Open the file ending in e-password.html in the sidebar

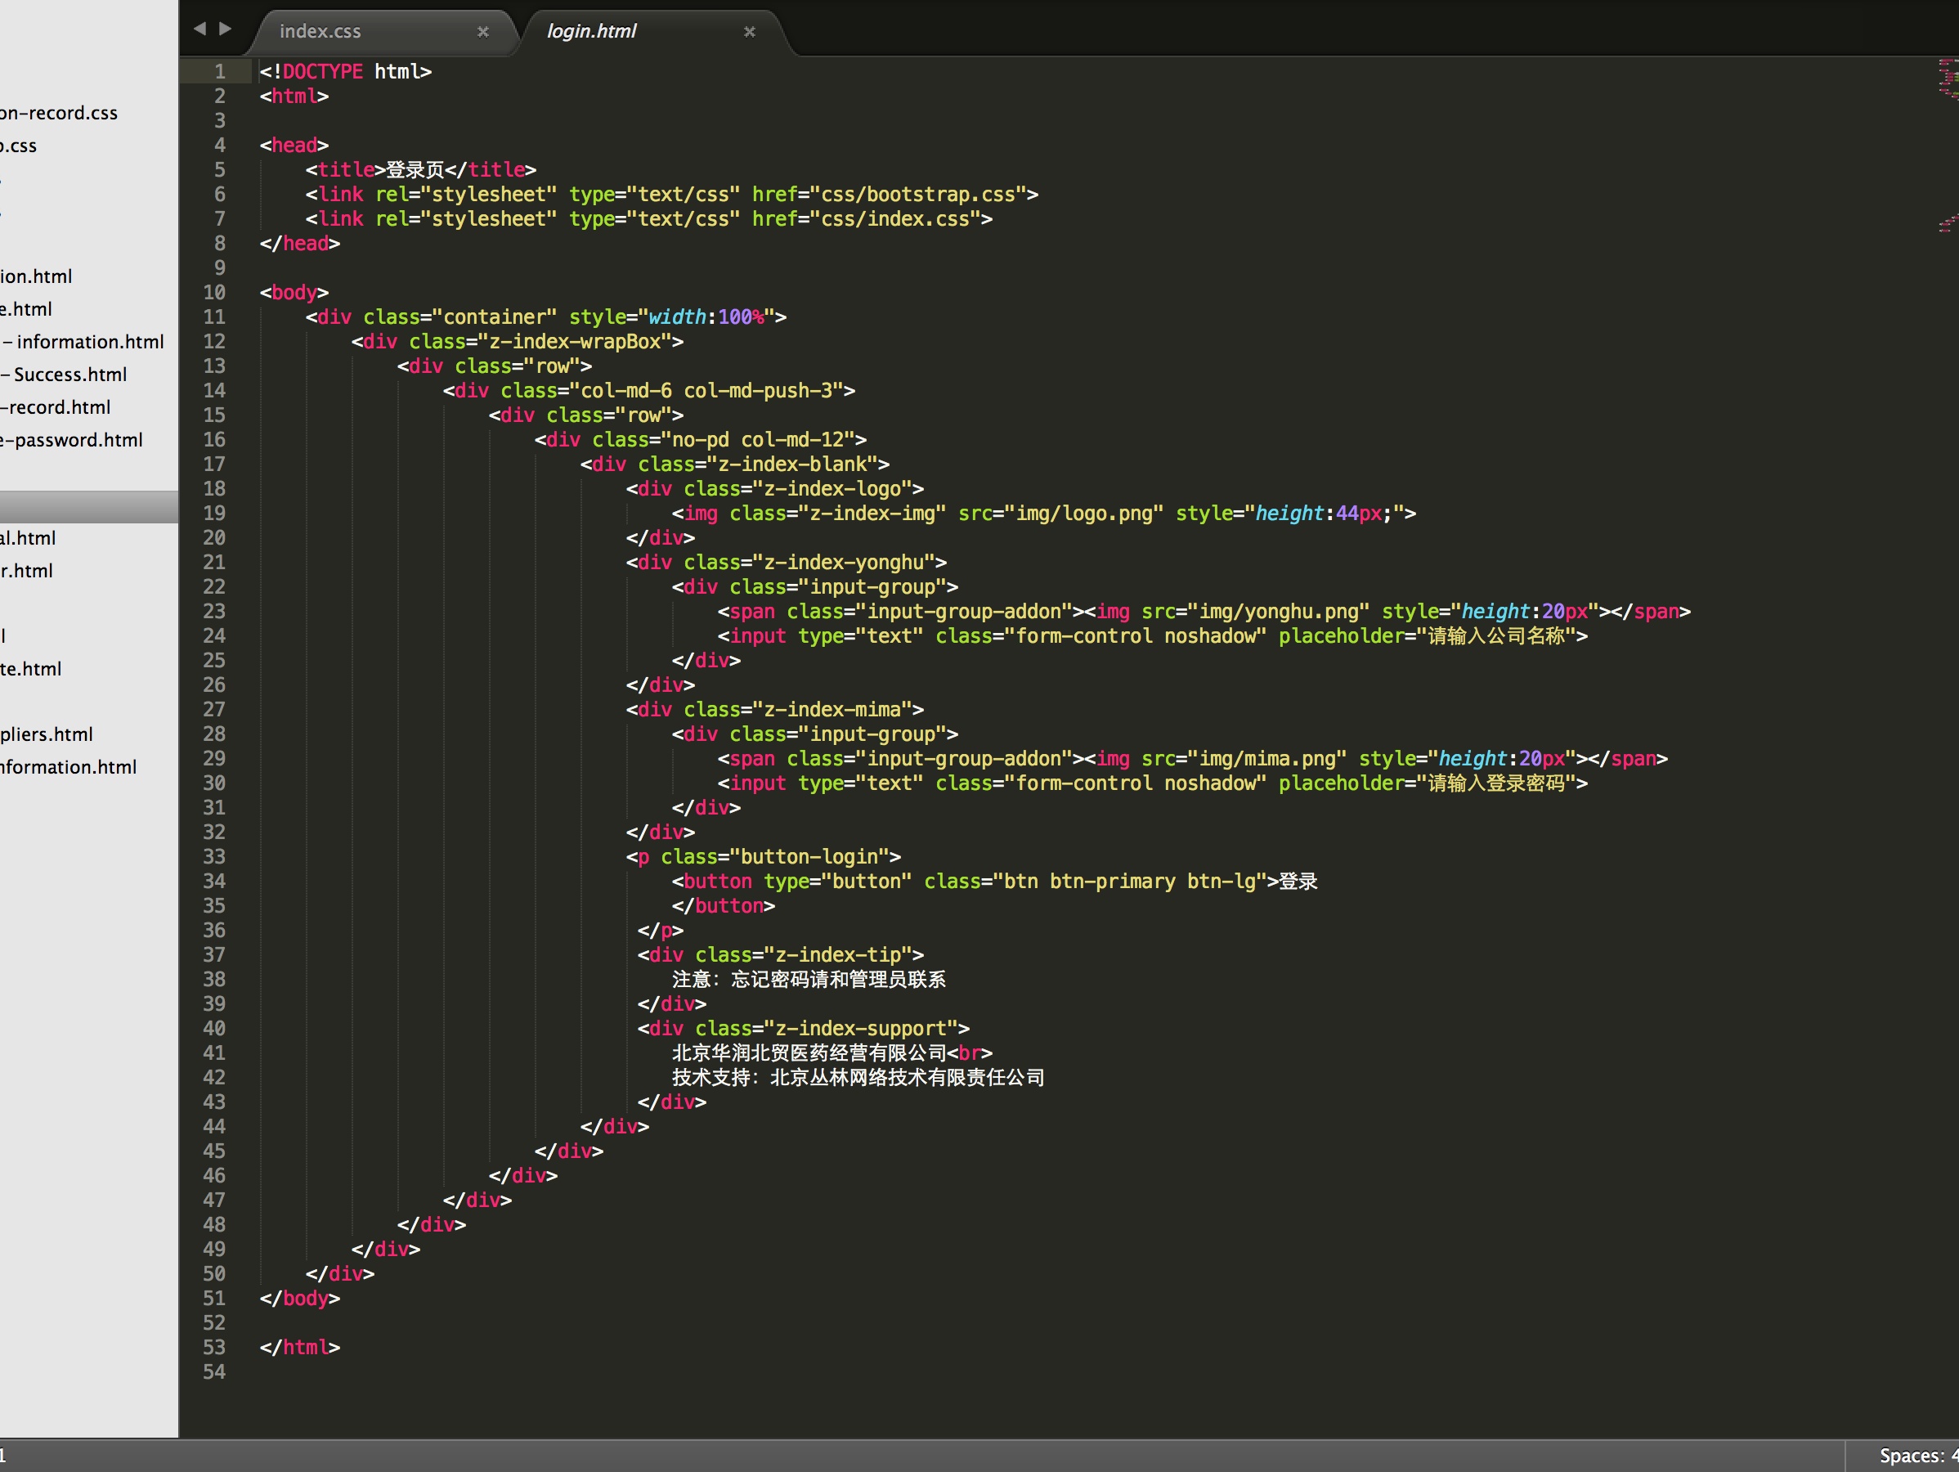(71, 440)
